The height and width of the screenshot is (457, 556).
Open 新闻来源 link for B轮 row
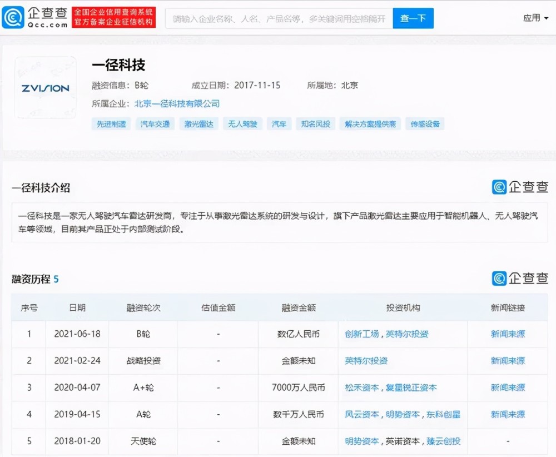tap(508, 334)
